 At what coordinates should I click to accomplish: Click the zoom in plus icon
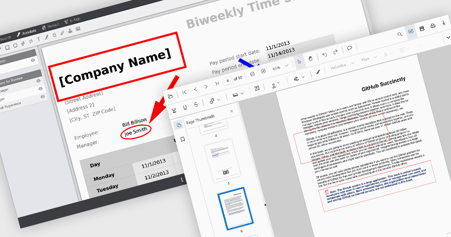[263, 71]
